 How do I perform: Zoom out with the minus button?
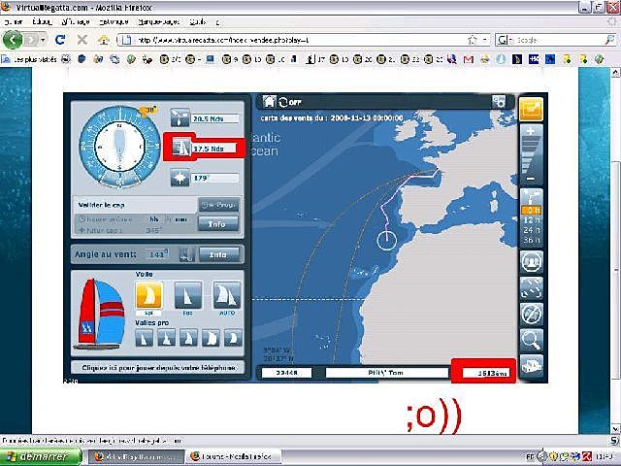click(x=531, y=179)
